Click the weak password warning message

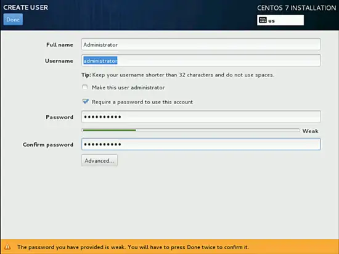[133, 247]
